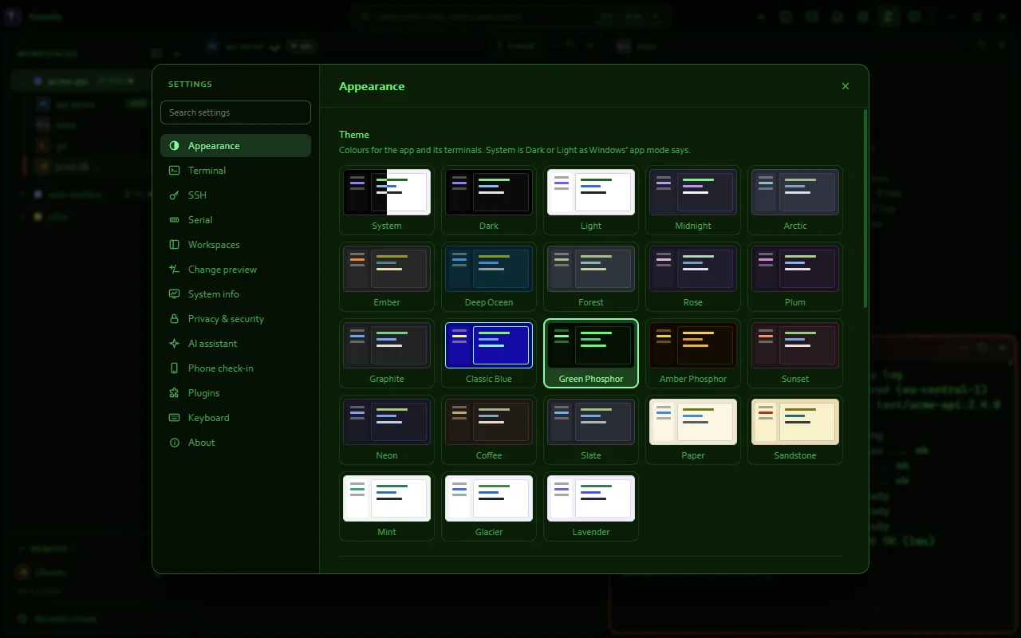This screenshot has height=638, width=1021.
Task: Open Phone check-in settings icon
Action: tap(174, 368)
